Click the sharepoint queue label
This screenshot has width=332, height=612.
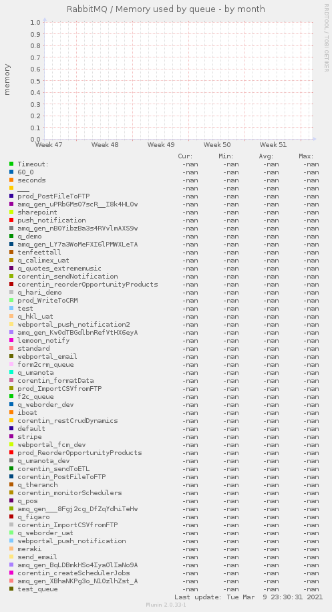tap(37, 212)
